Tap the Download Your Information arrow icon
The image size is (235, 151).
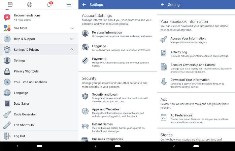coord(164,82)
